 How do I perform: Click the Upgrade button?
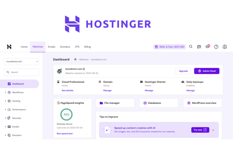point(183,71)
